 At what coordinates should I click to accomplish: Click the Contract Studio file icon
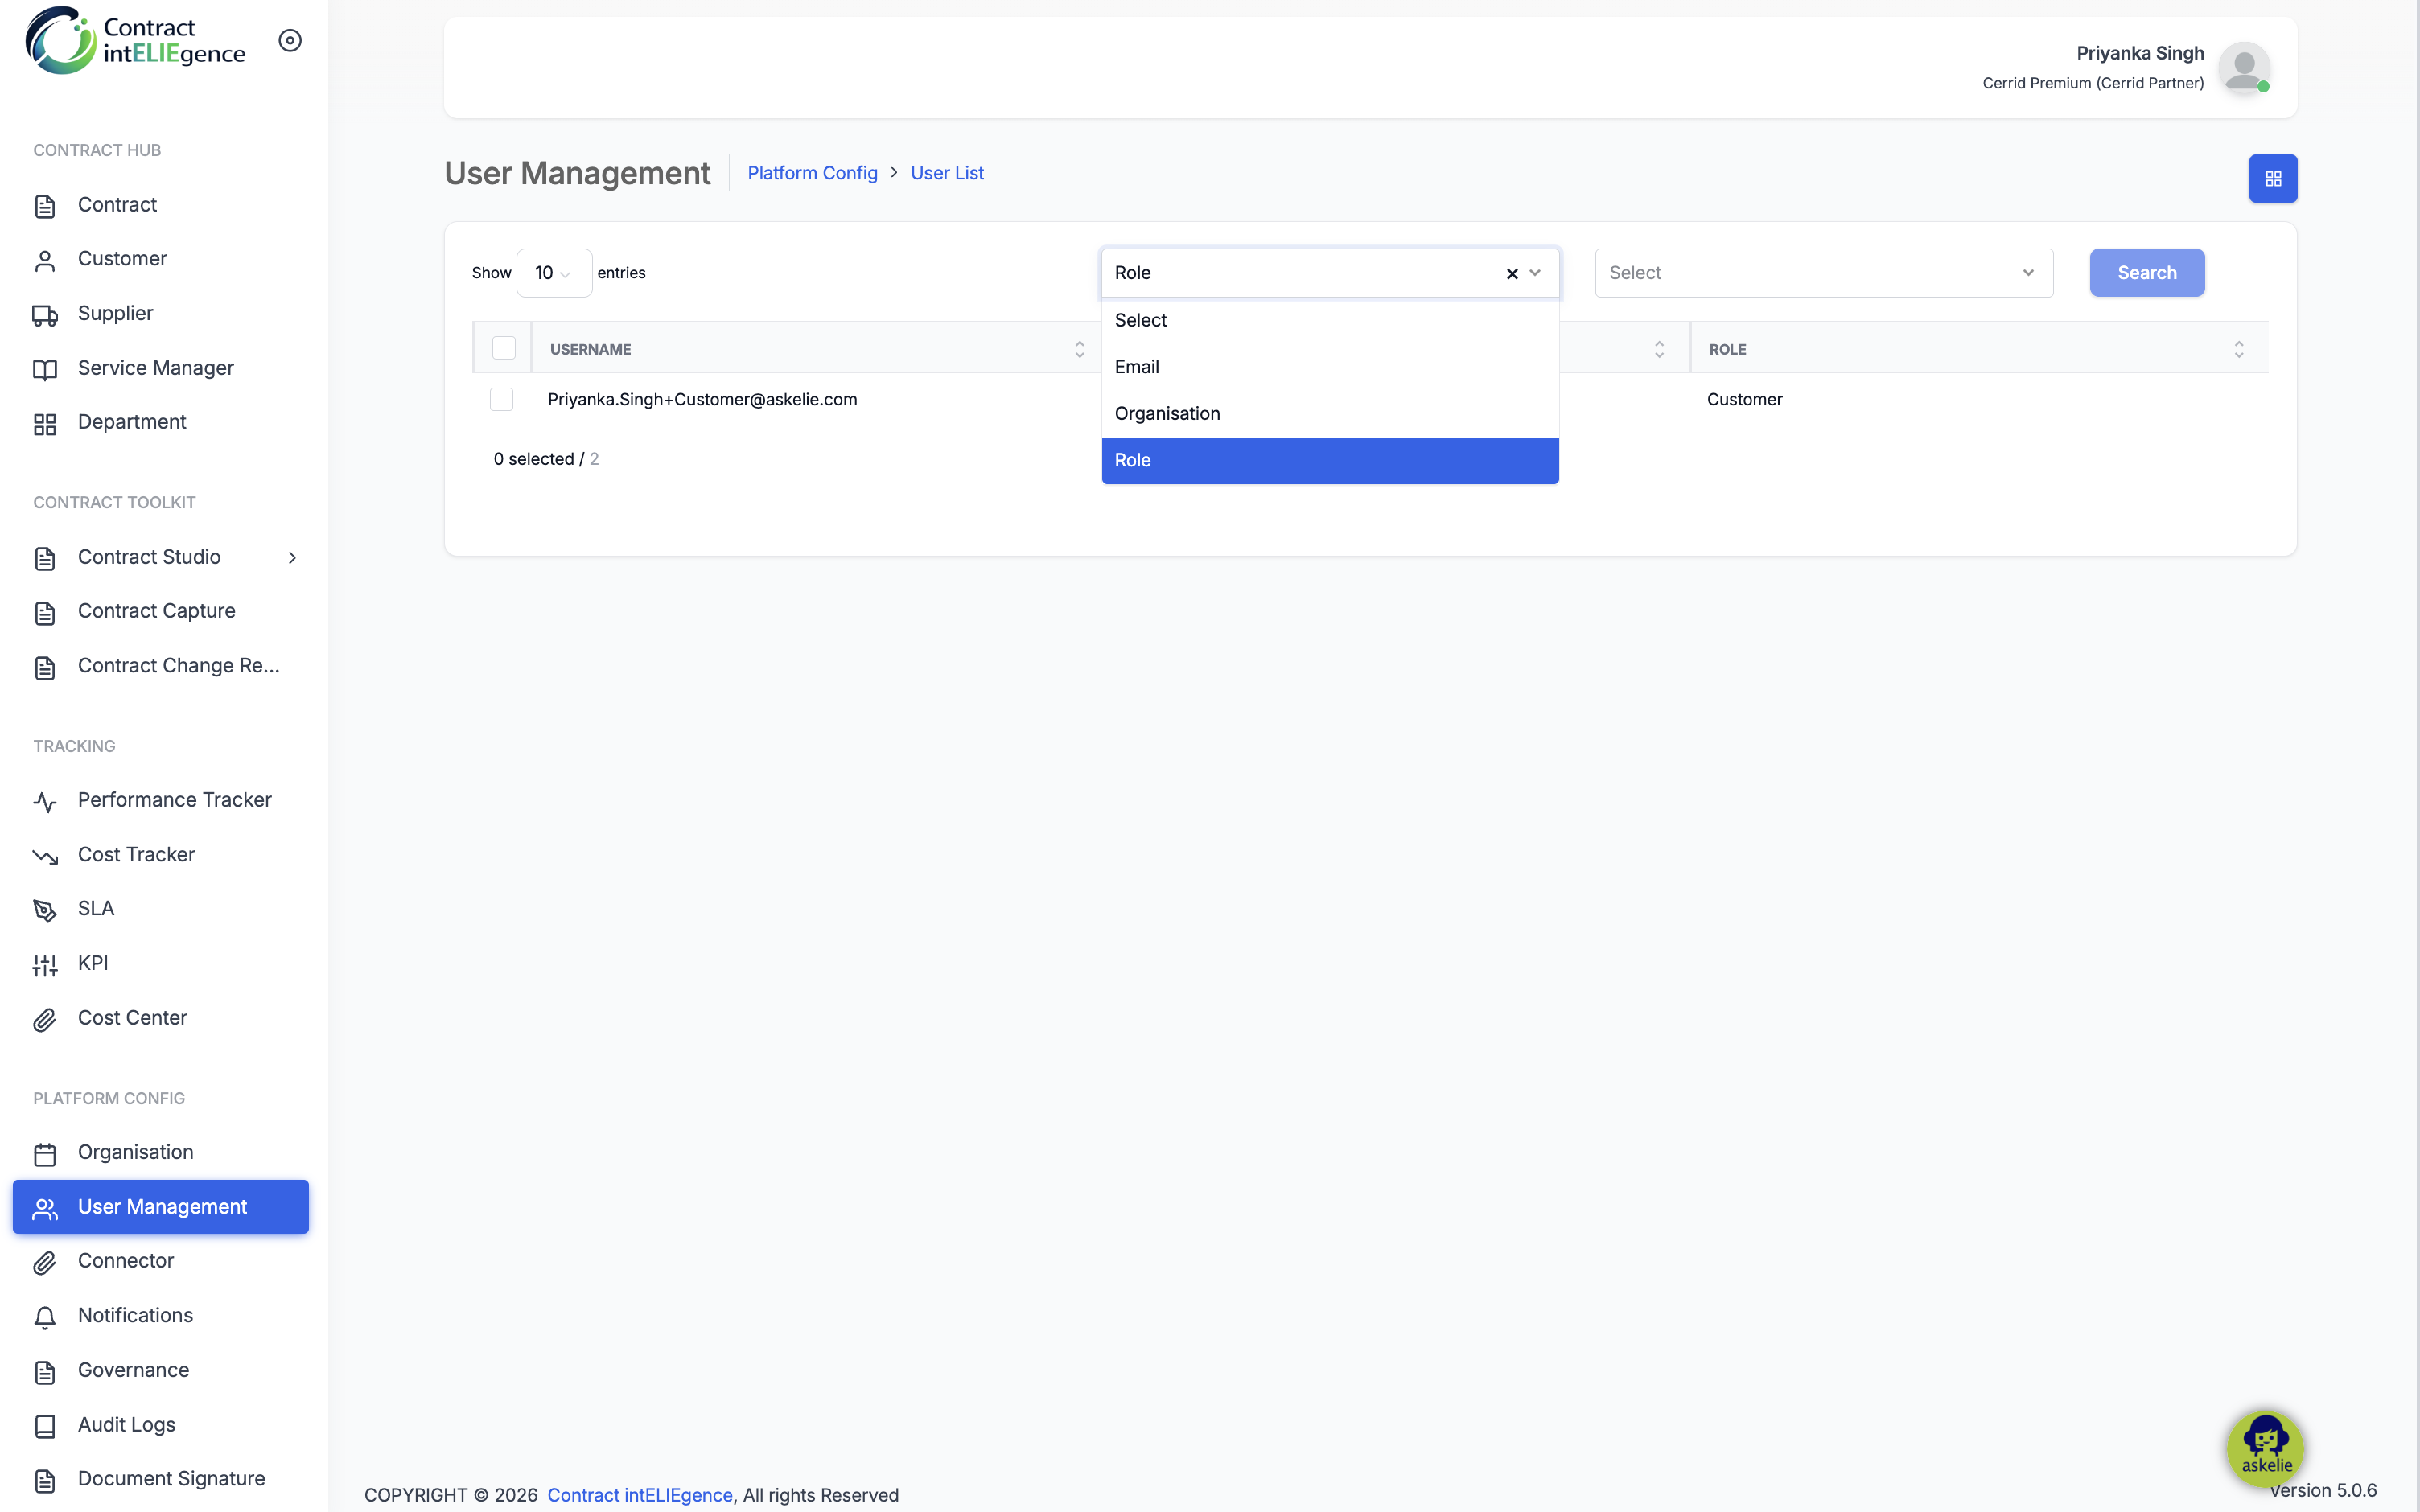point(45,558)
